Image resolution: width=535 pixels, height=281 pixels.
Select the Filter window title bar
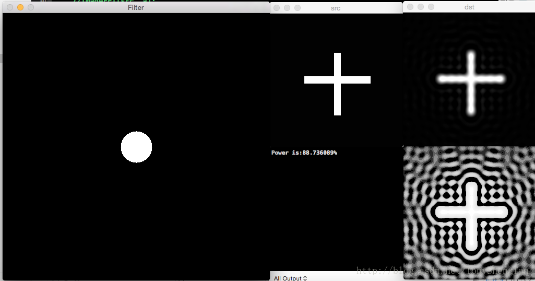136,7
